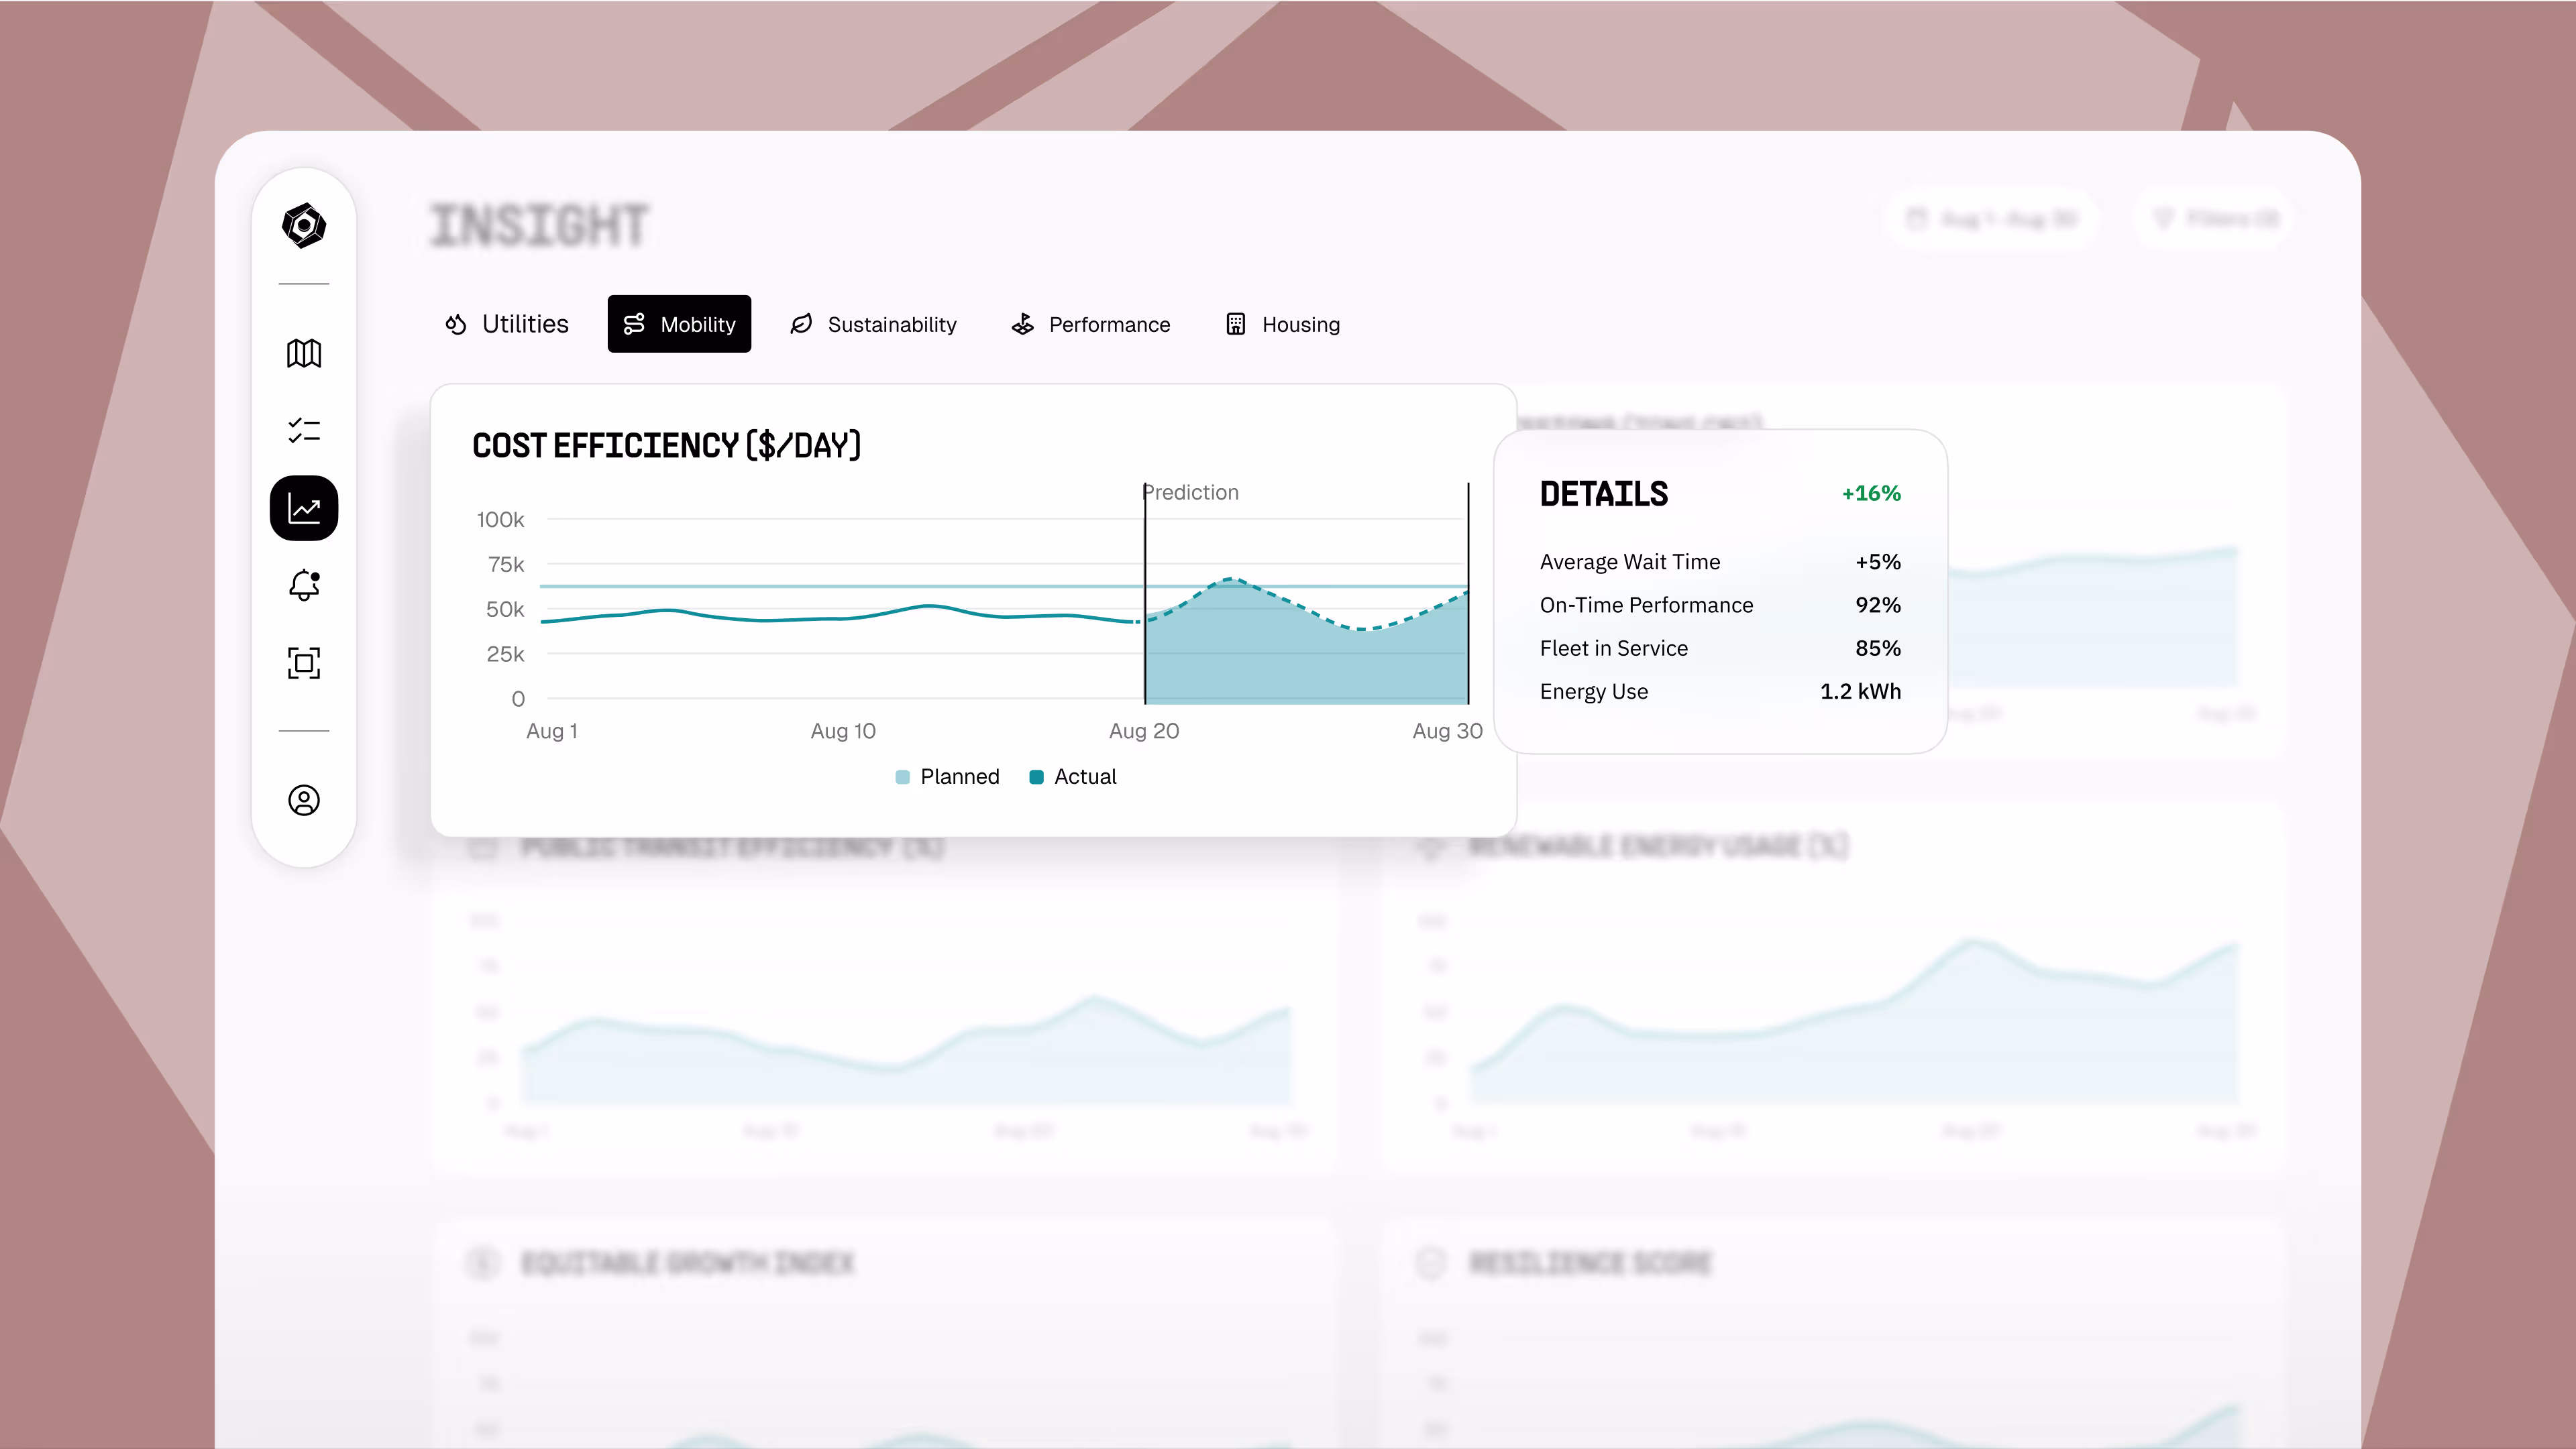
Task: Click the scan frame icon in sidebar
Action: point(304,662)
